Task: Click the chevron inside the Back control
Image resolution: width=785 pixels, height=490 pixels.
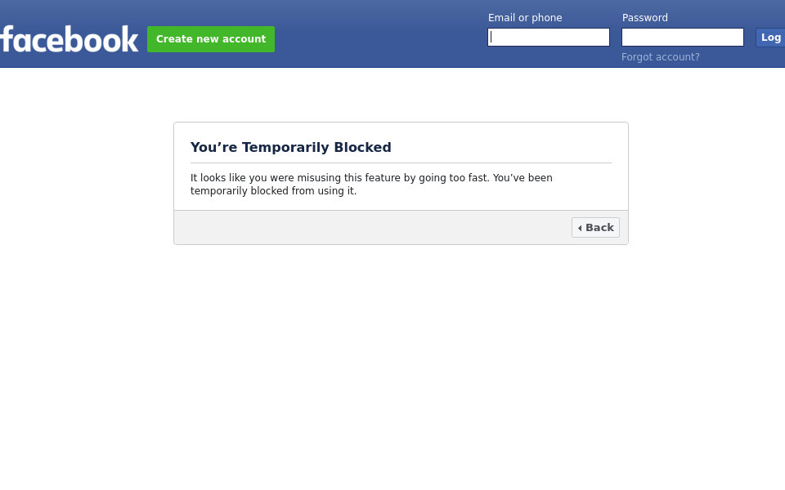Action: [581, 227]
